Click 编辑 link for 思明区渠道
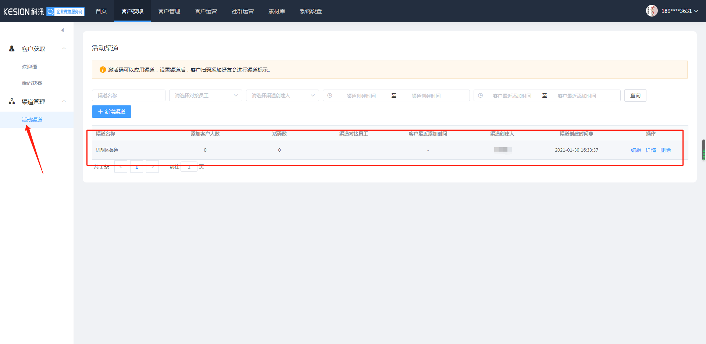The image size is (706, 344). click(636, 150)
